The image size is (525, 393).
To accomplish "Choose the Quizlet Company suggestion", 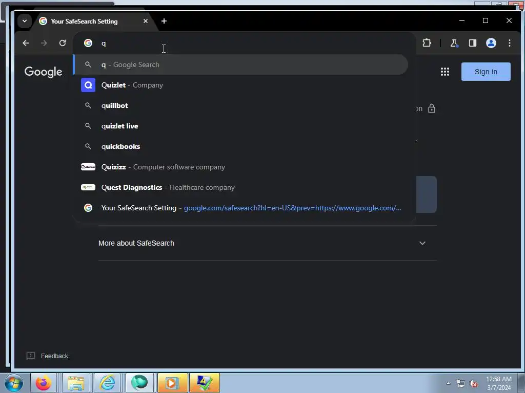I will pyautogui.click(x=241, y=85).
